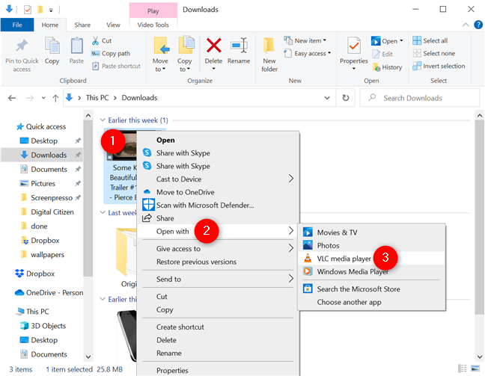
Task: Click Choose another app
Action: coord(371,302)
